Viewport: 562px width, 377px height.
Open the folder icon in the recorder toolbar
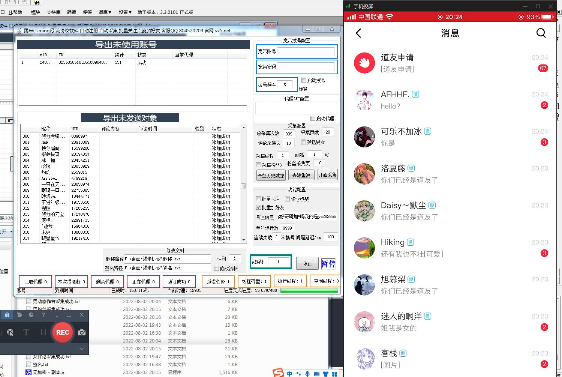19,315
